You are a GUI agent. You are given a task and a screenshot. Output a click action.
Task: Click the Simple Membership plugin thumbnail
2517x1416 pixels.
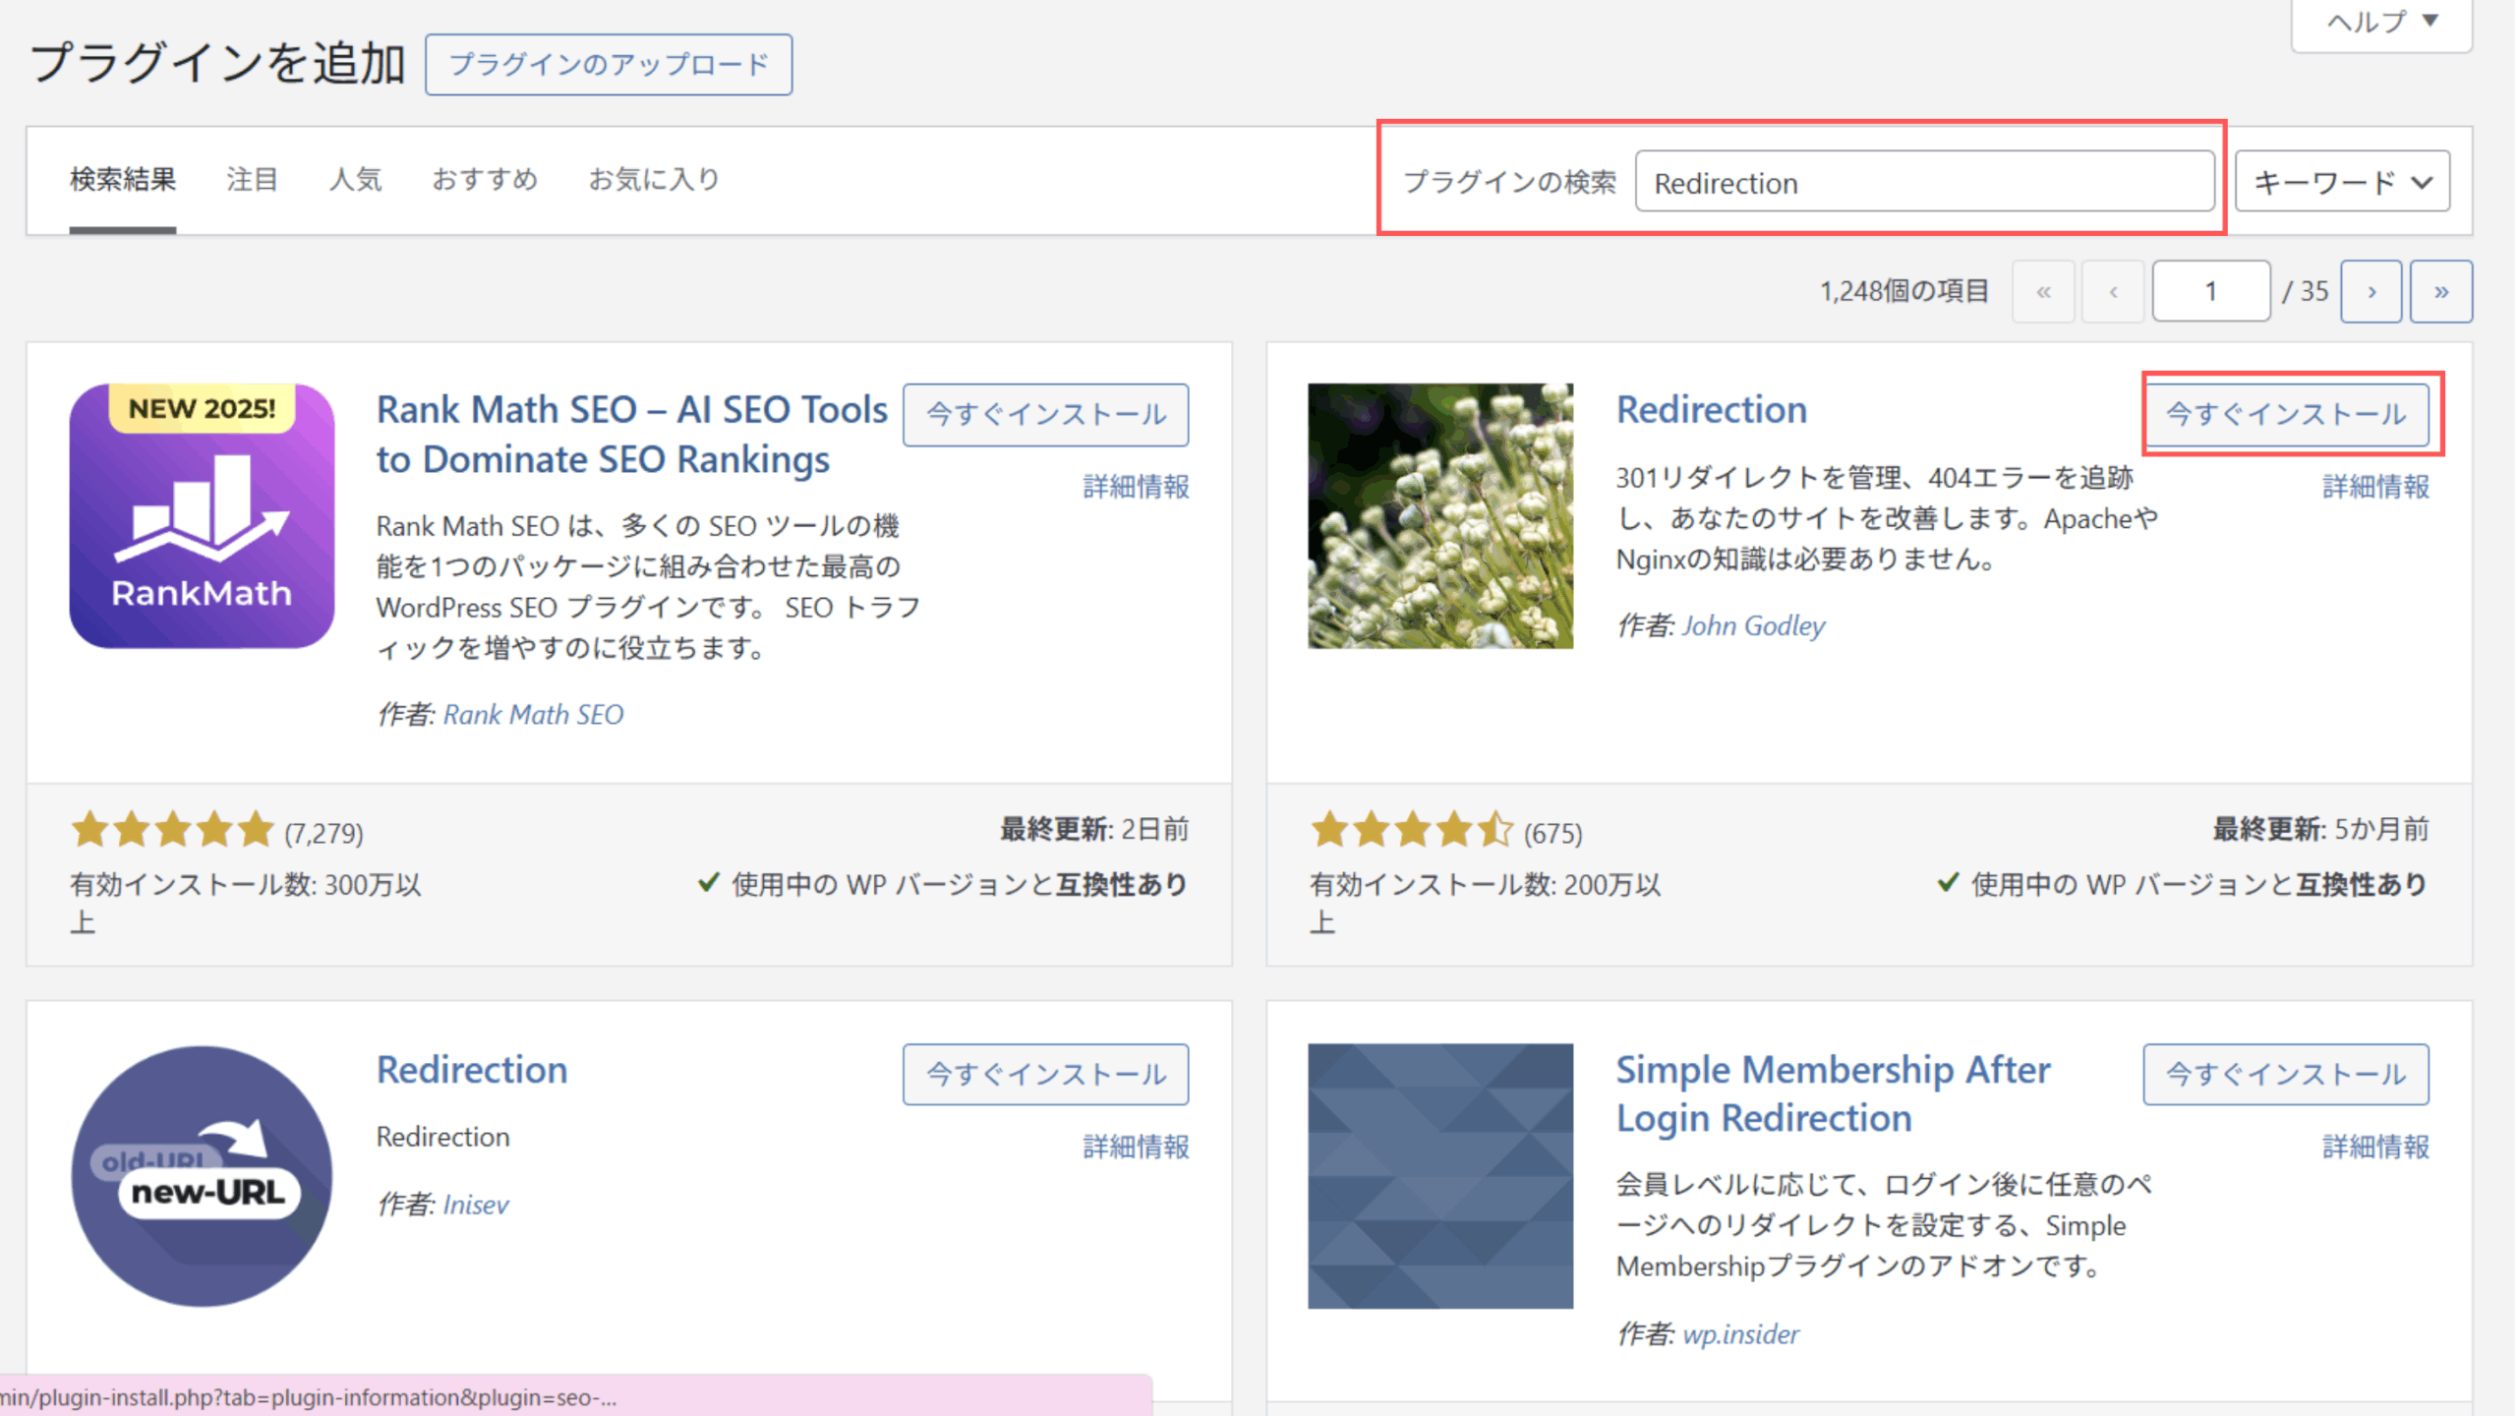[x=1439, y=1176]
